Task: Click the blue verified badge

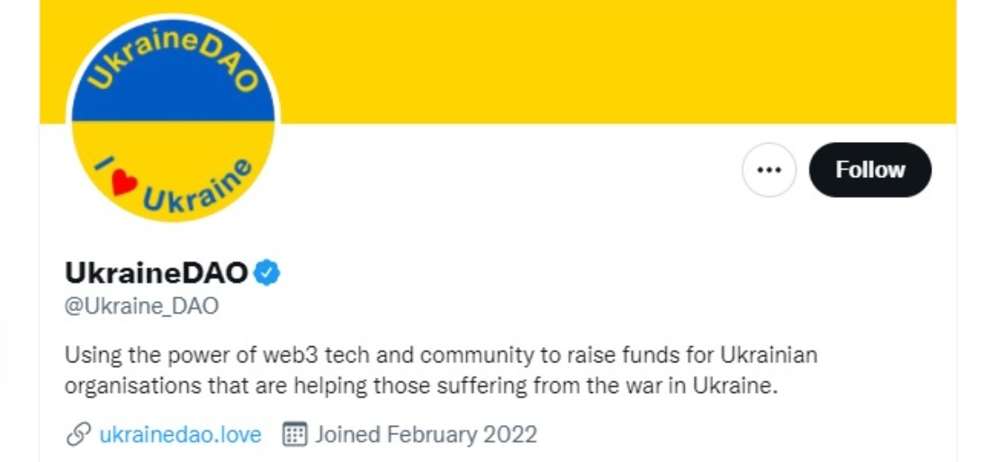Action: (x=266, y=272)
